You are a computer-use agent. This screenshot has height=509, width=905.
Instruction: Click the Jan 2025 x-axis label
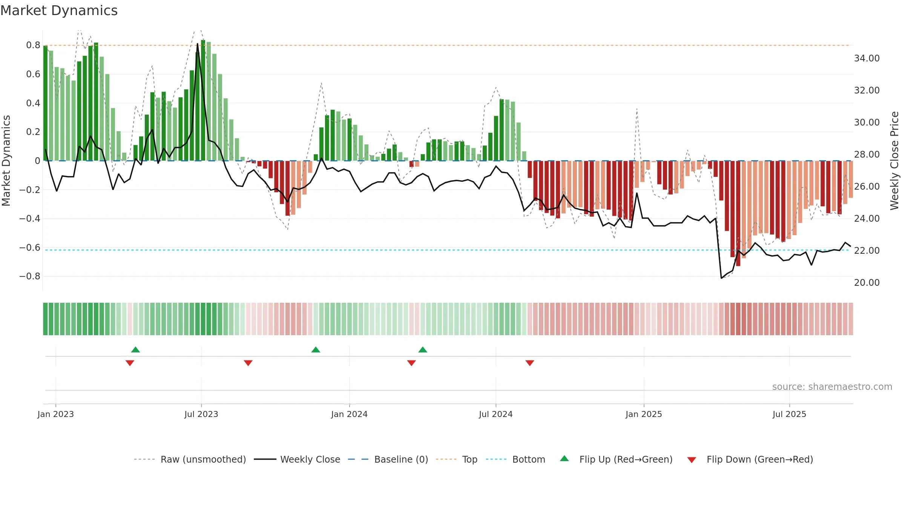pos(644,414)
